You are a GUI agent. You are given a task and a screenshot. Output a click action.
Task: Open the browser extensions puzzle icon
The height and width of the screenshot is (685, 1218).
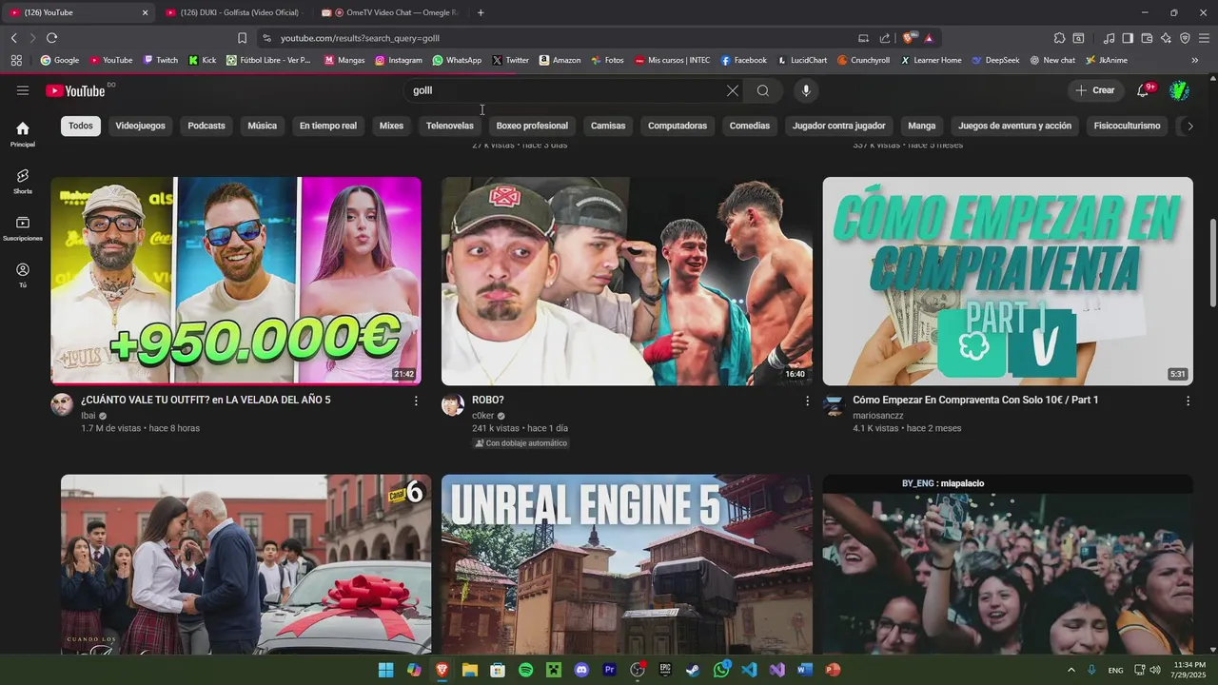coord(1059,38)
